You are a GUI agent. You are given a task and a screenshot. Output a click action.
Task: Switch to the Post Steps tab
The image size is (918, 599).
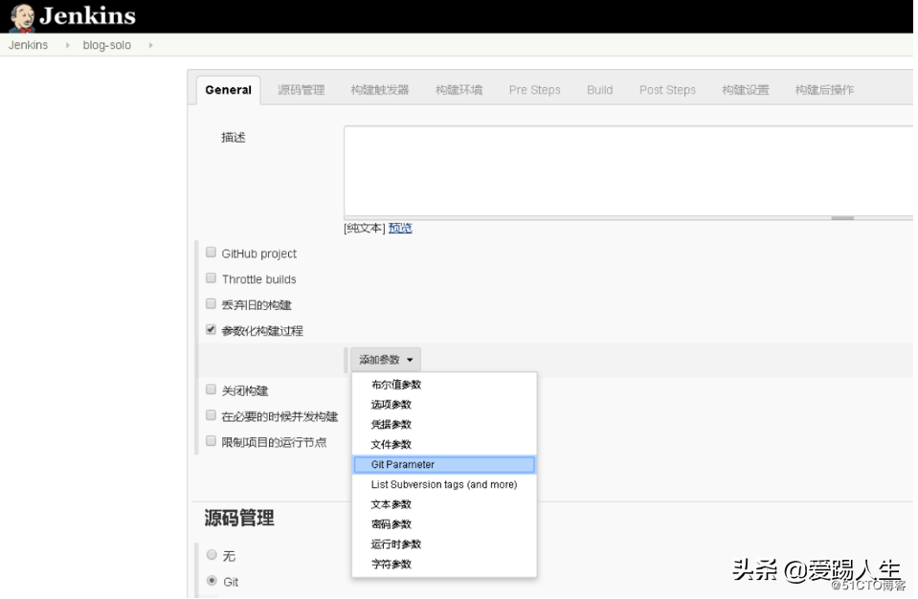[667, 90]
